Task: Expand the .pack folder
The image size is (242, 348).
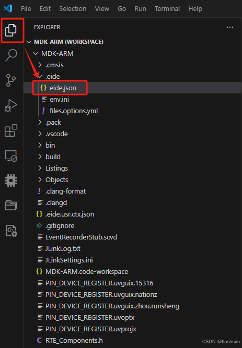Action: click(x=132, y=122)
